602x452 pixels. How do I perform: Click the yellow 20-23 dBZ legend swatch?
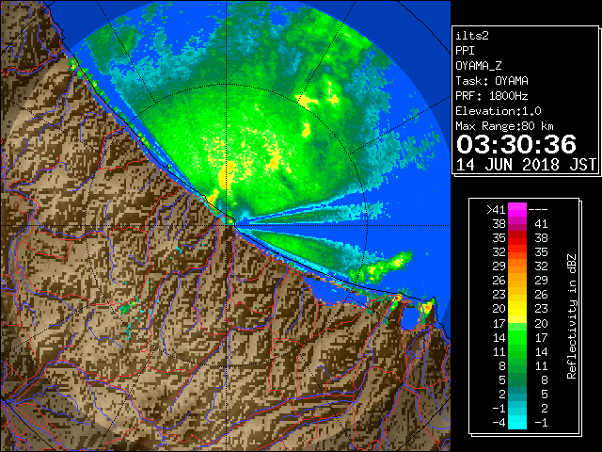(x=517, y=309)
